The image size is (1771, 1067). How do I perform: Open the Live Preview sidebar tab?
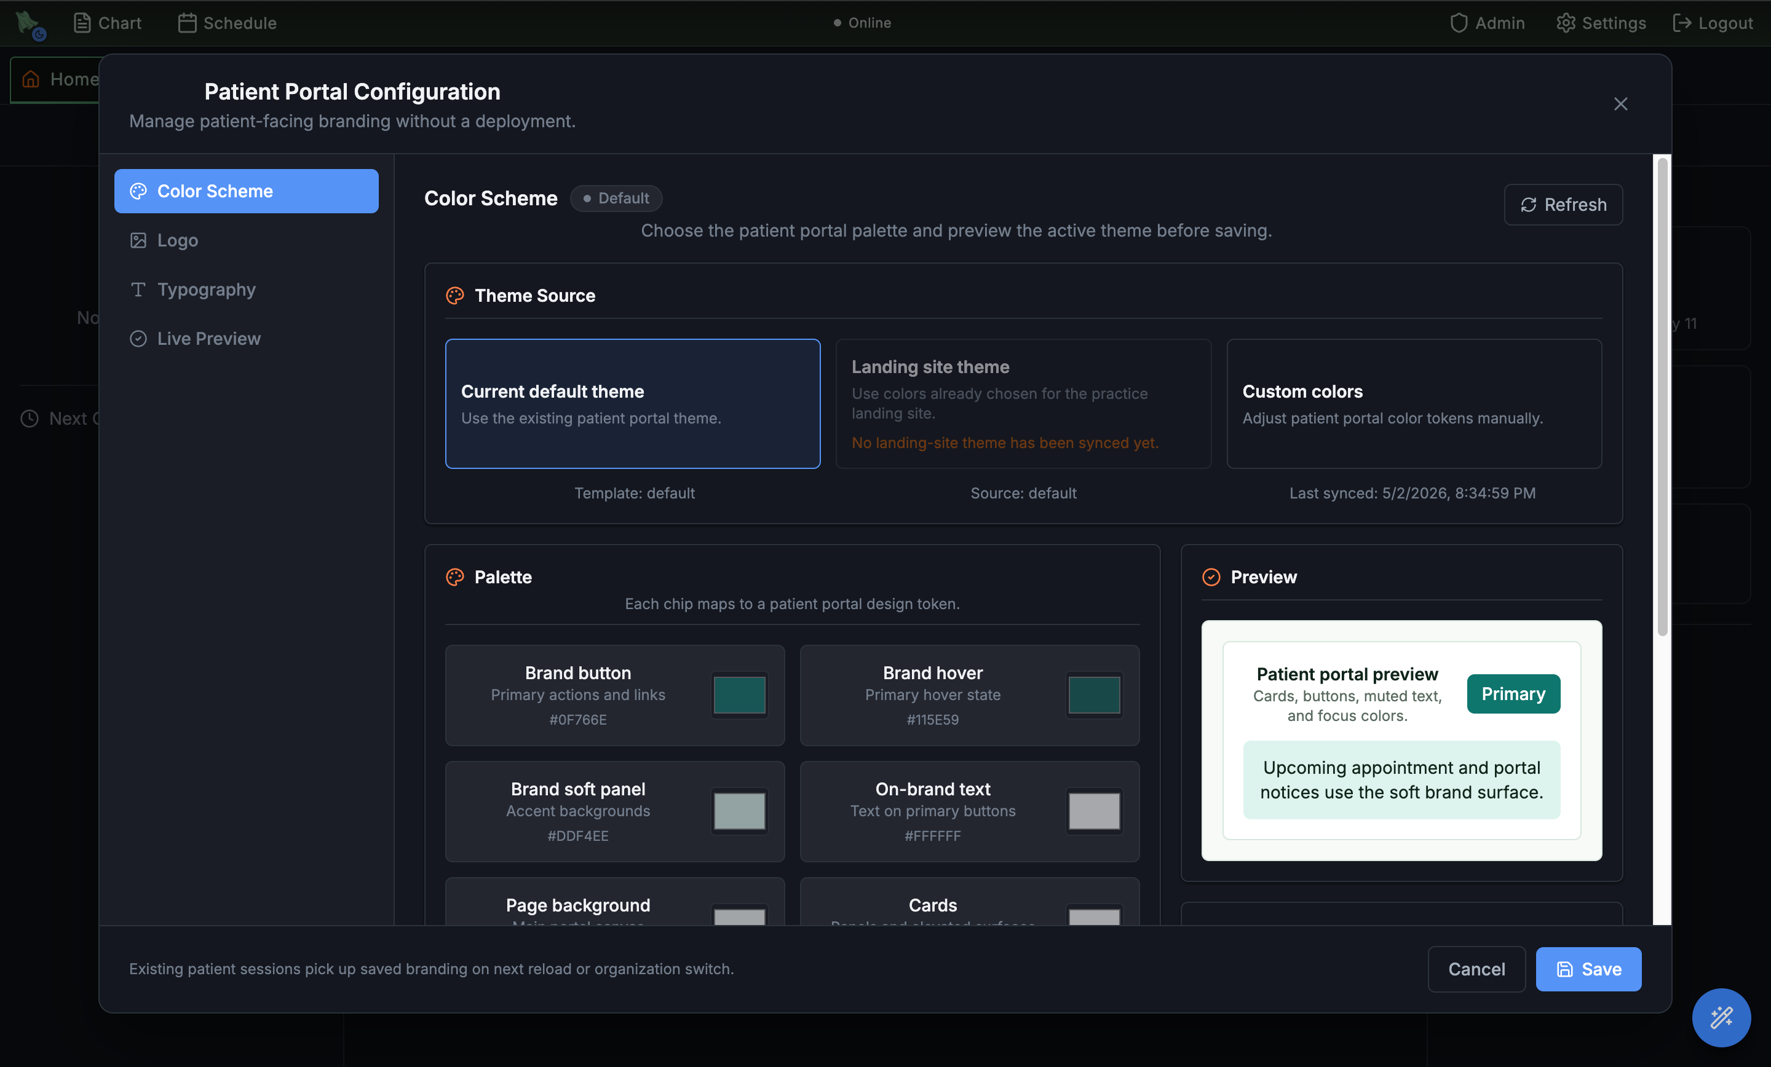tap(246, 339)
